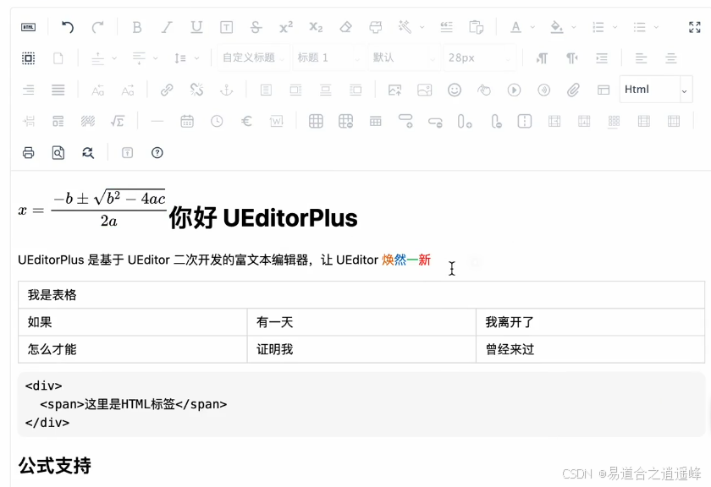Toggle italic formatting
Screen dimensions: 711x487
tap(166, 26)
